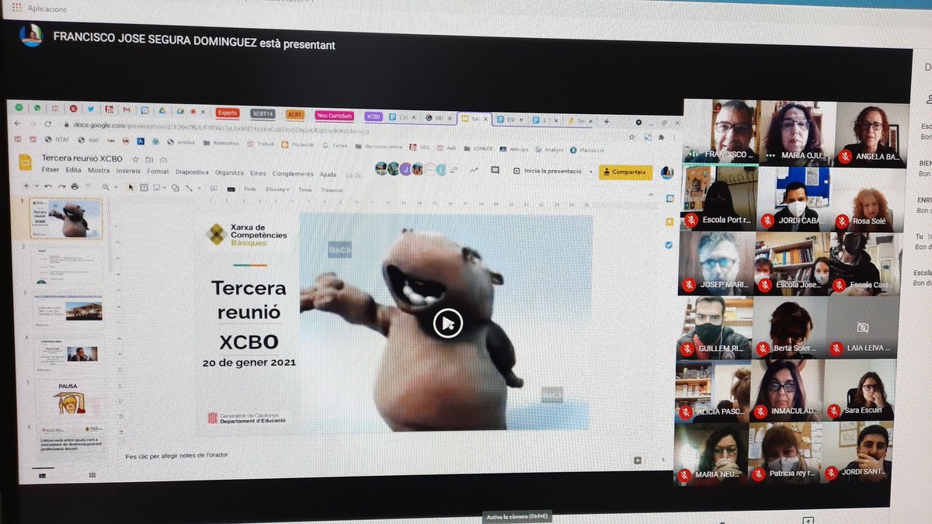Expand the line type dropdown arrow
This screenshot has width=932, height=524.
[x=199, y=189]
